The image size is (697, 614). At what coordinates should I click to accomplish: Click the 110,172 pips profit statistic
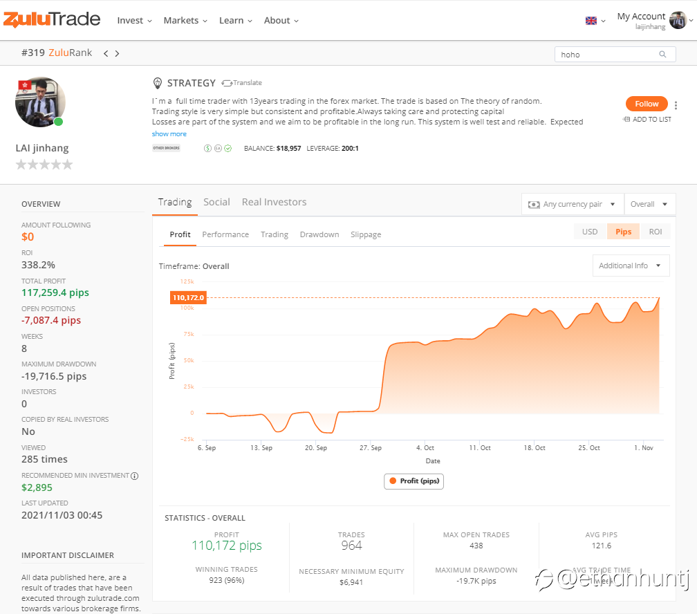pyautogui.click(x=227, y=546)
